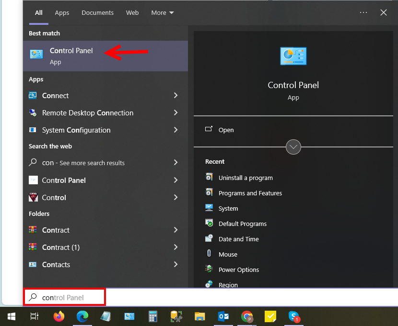Open the Contract (1) folder result

[x=105, y=247]
